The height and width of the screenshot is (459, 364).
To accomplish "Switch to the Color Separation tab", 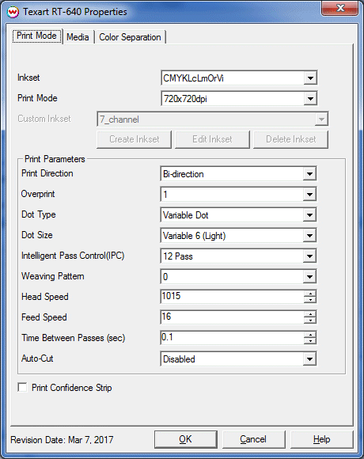I will (x=130, y=37).
